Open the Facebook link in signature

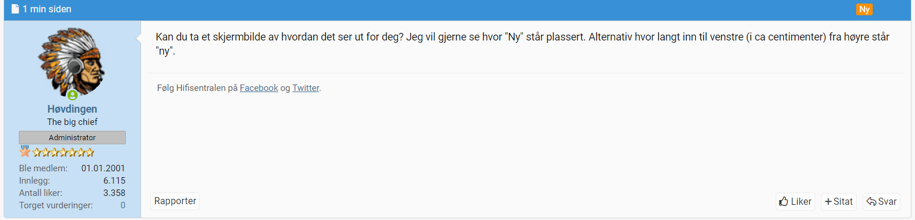[259, 88]
